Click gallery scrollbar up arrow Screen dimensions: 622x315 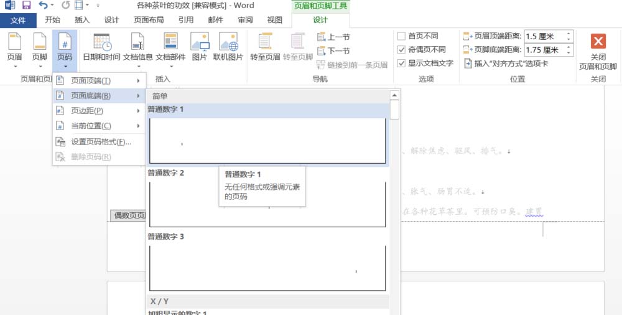tap(394, 95)
